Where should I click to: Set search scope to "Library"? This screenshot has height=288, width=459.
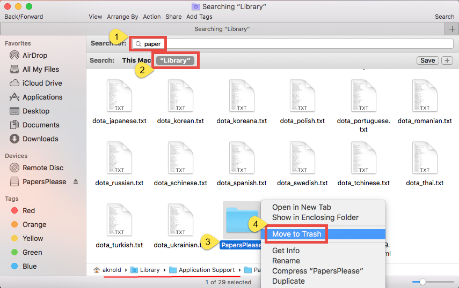click(176, 60)
